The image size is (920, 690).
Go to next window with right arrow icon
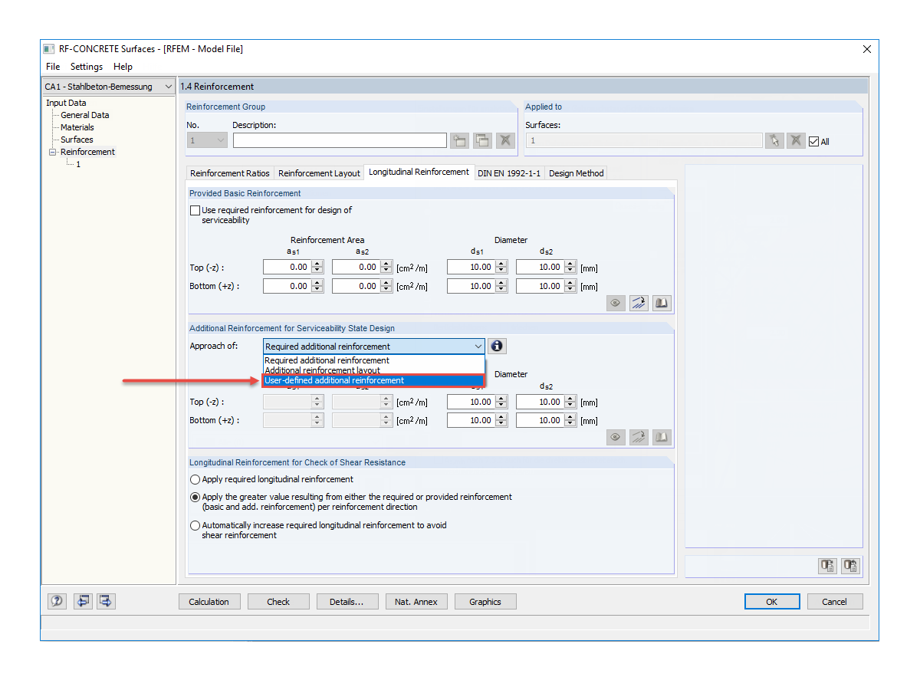[106, 601]
